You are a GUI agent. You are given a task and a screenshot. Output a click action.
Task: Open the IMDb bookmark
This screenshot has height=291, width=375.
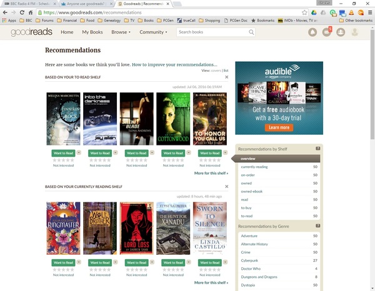(x=297, y=21)
